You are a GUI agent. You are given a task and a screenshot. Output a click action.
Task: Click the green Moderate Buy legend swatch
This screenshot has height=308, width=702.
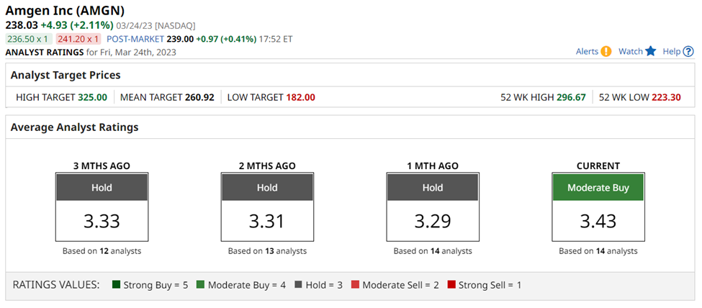click(x=201, y=285)
